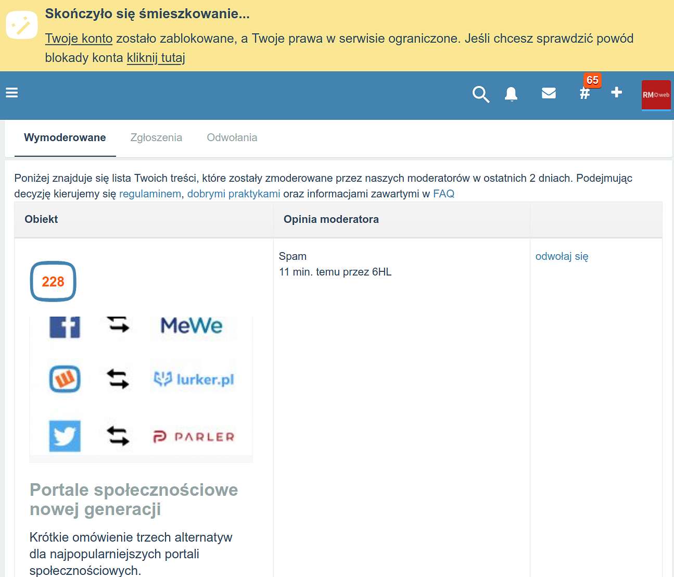Screen dimensions: 674x577
Task: Click the search magnifier icon
Action: coord(480,94)
